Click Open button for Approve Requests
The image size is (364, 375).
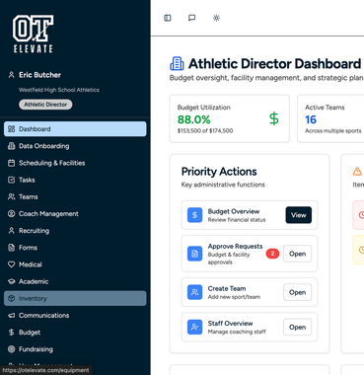pyautogui.click(x=297, y=254)
